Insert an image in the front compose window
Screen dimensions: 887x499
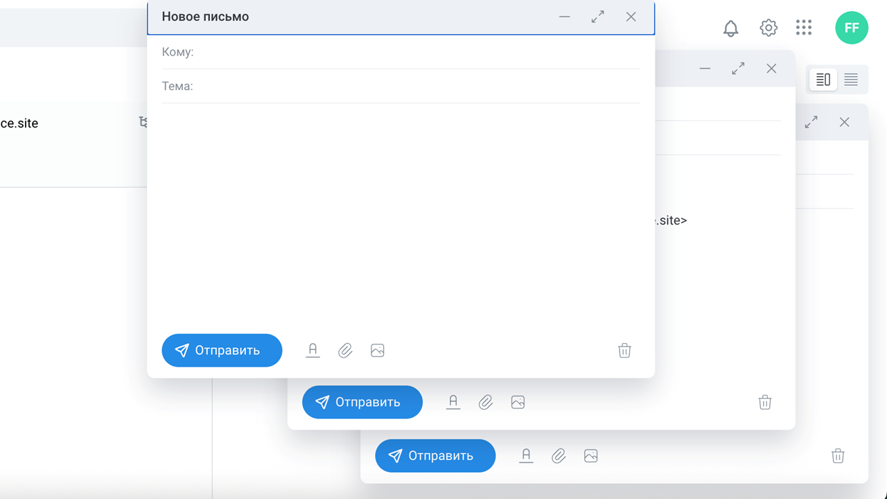(x=377, y=351)
